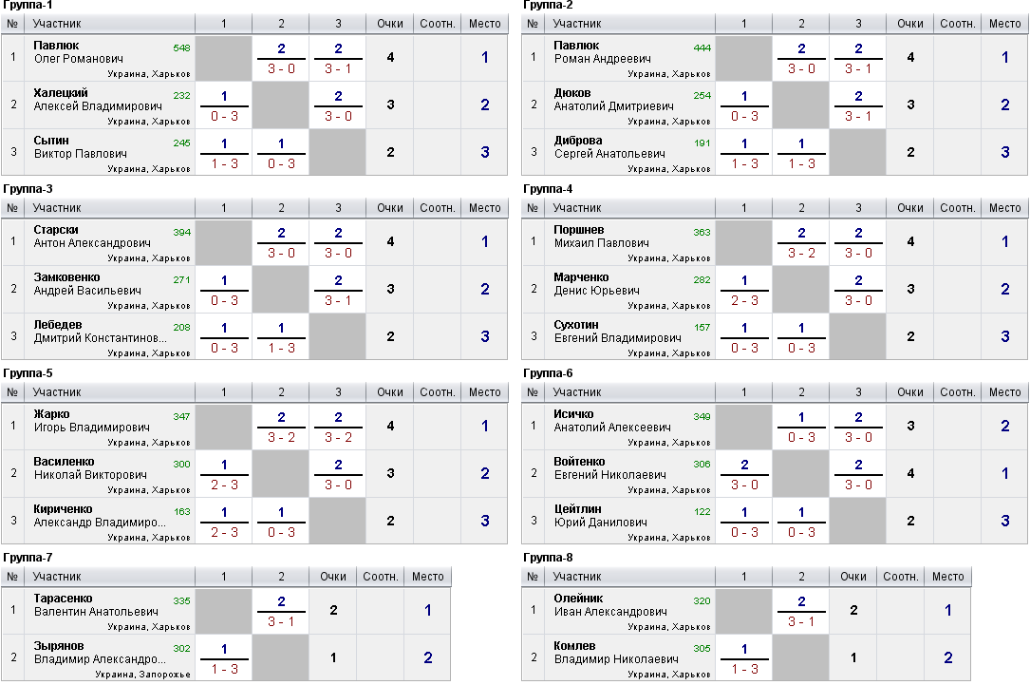Click player name Халецкий Алексей Владимирович
Viewport: 1030px width, 685px height.
(98, 99)
